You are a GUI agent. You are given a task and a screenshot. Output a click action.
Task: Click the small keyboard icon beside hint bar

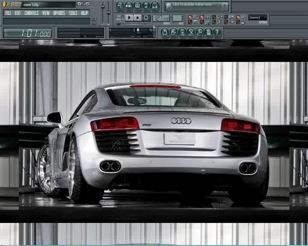[x=94, y=19]
